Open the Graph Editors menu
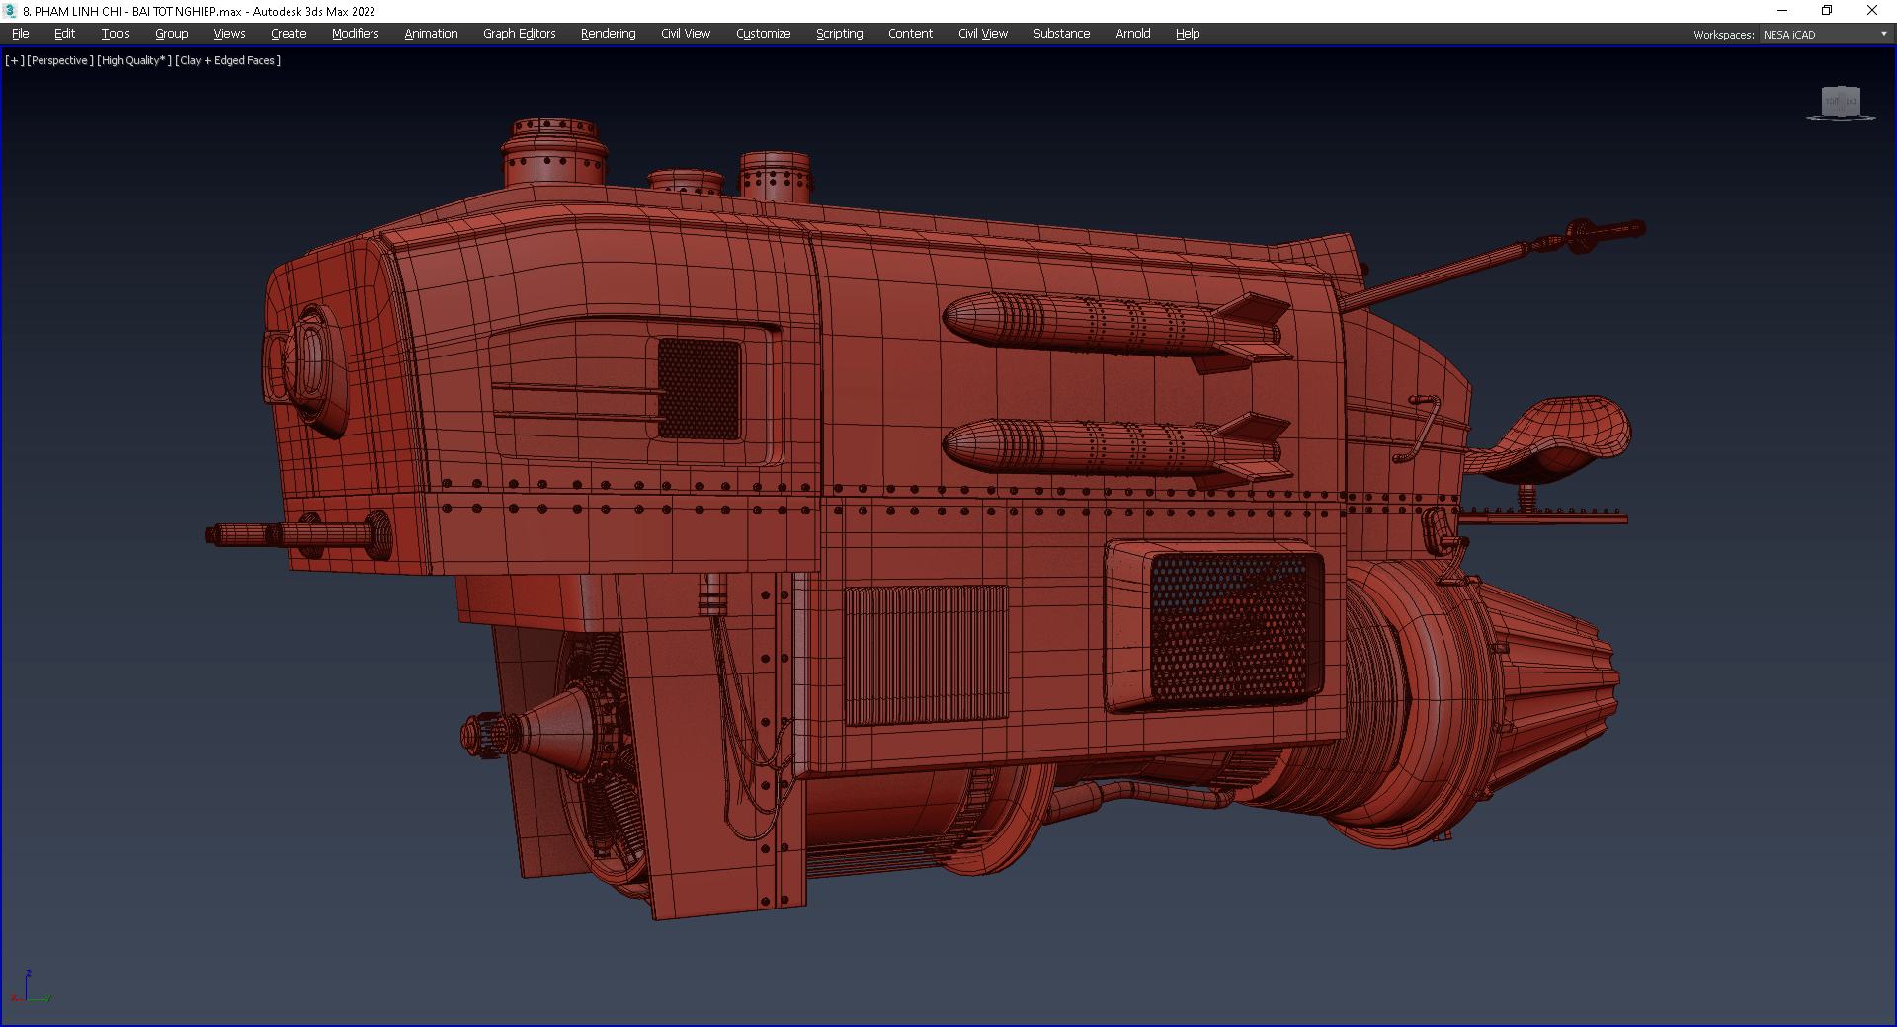This screenshot has width=1897, height=1027. pos(519,34)
